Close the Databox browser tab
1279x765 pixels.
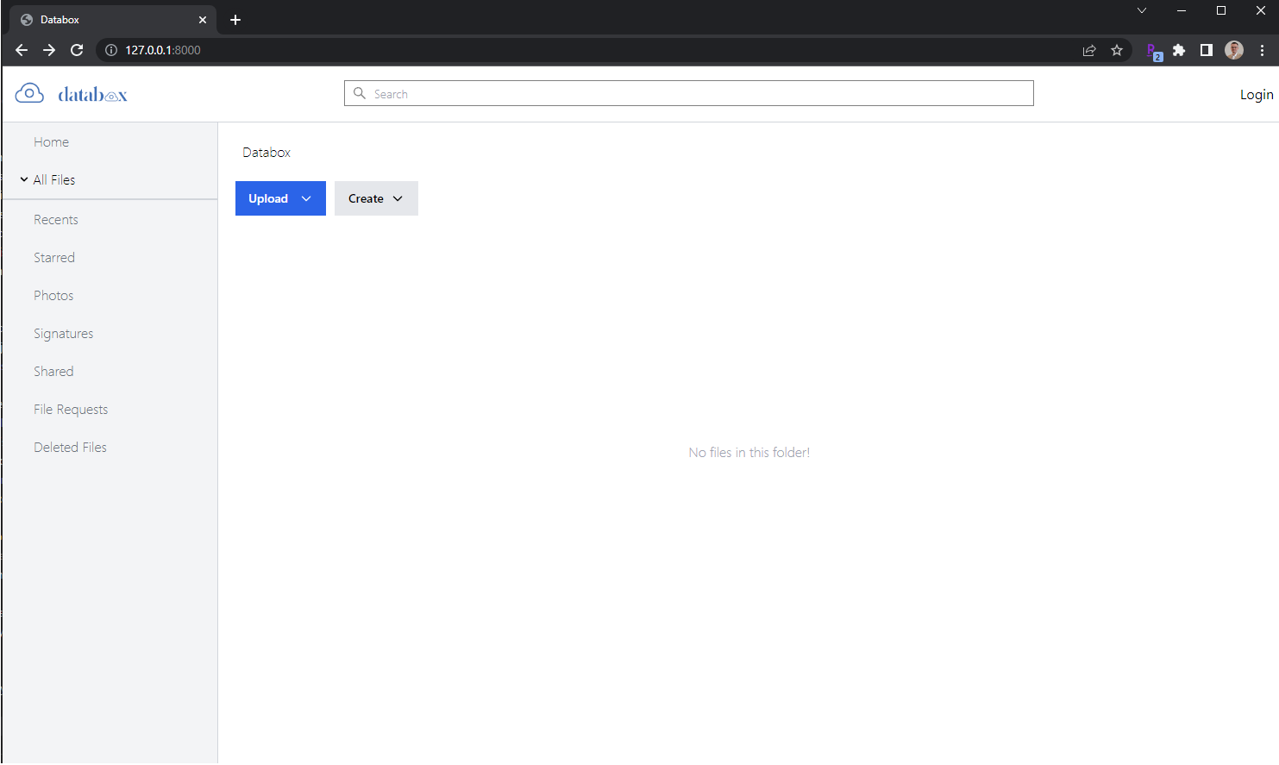click(x=203, y=20)
